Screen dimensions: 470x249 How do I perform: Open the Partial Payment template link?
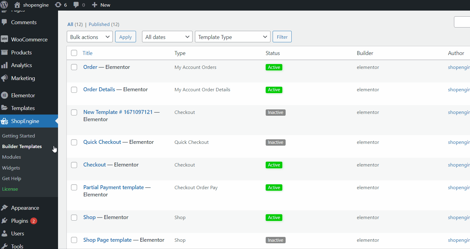click(114, 187)
